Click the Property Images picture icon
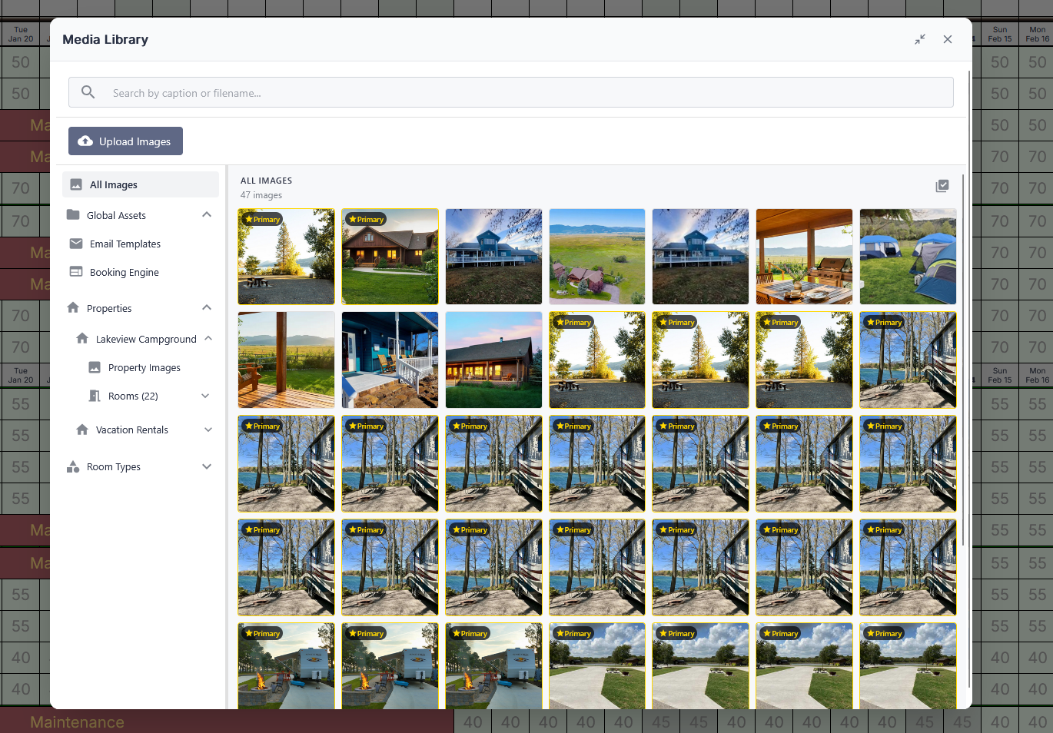The image size is (1053, 733). pos(95,367)
